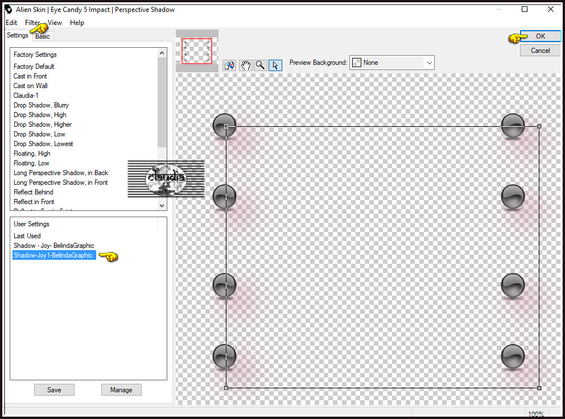The height and width of the screenshot is (419, 565).
Task: Select the Floating, High preset
Action: tap(32, 154)
